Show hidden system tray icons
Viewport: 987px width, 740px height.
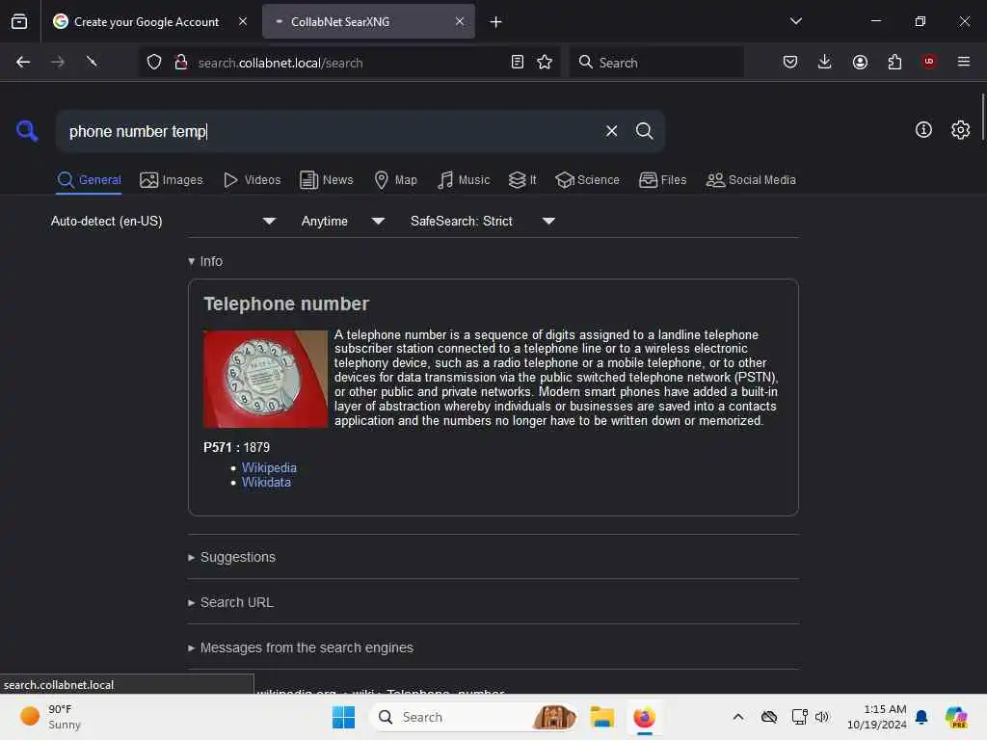(738, 717)
